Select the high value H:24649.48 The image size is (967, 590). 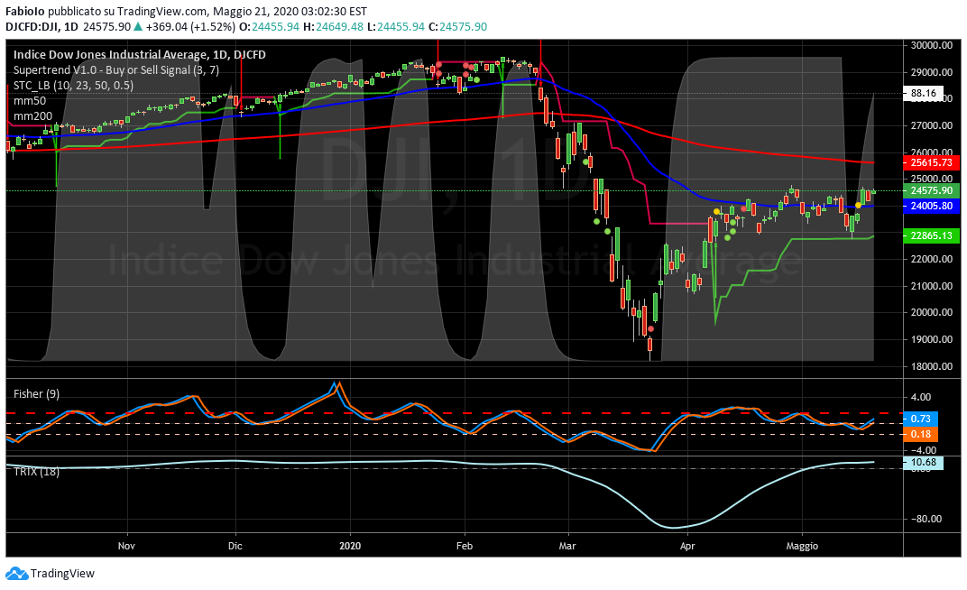[x=333, y=26]
